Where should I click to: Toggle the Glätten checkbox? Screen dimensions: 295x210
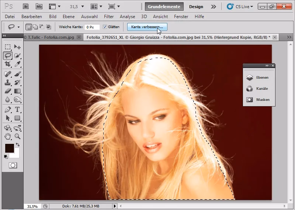[105, 27]
